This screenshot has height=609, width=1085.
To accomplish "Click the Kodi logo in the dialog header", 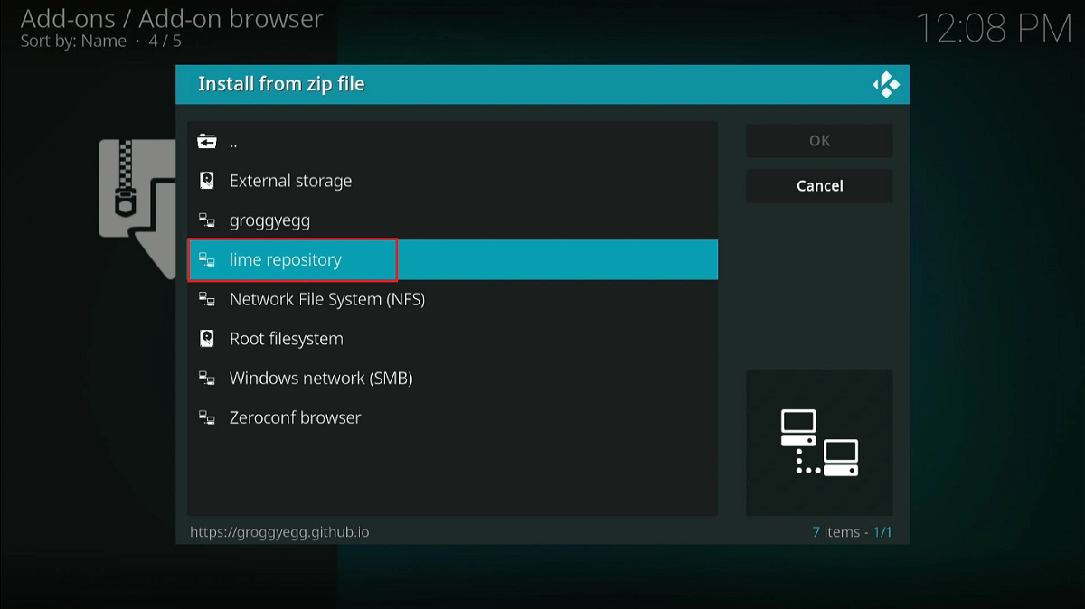I will 887,83.
